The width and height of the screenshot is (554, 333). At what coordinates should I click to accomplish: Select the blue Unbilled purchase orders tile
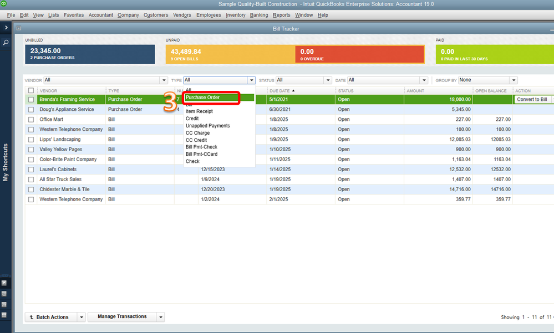click(x=90, y=54)
